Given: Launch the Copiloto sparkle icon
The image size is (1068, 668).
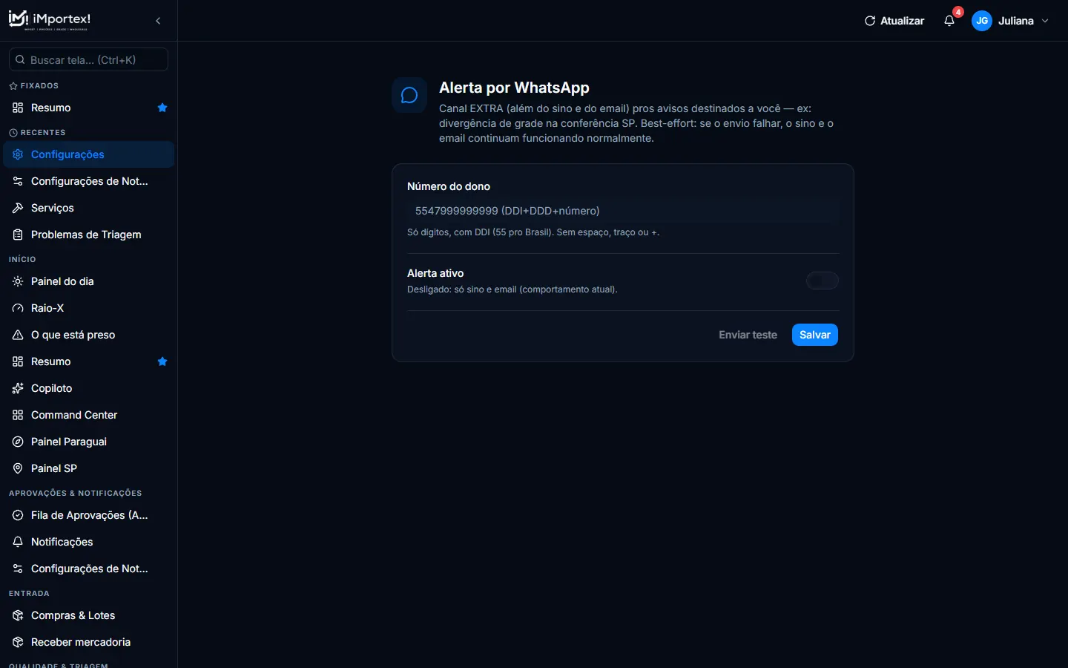Looking at the screenshot, I should (18, 388).
